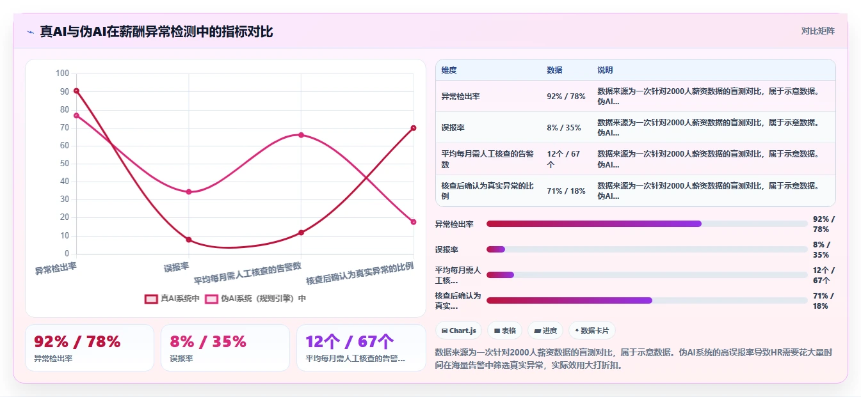
Task: Click the 100 tick on the y-axis
Action: pos(62,74)
